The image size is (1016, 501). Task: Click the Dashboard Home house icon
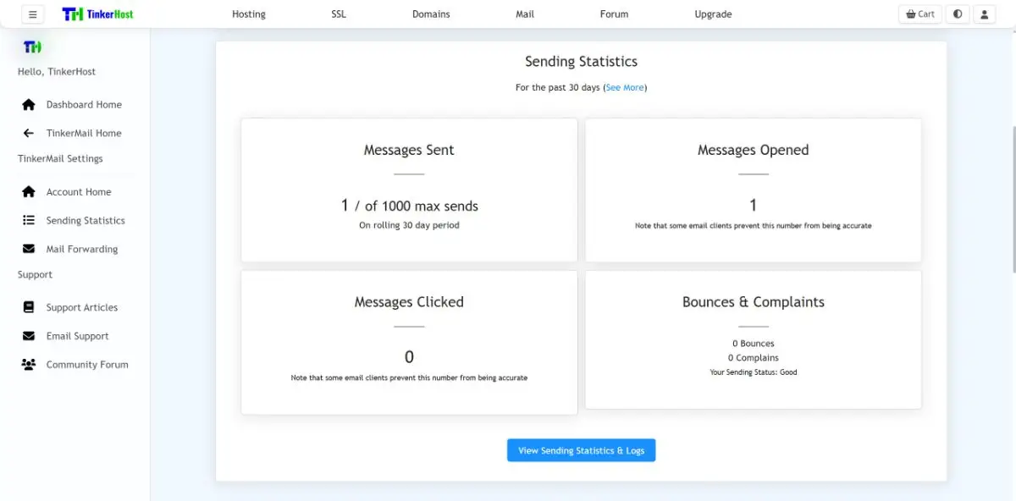coord(29,105)
